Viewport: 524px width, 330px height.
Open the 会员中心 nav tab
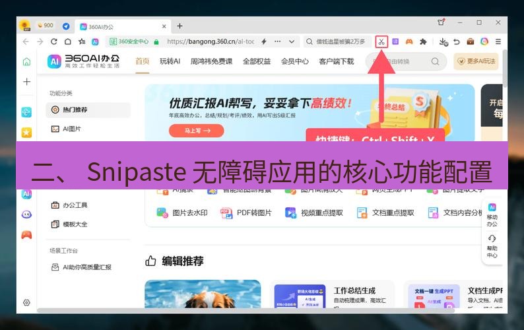point(295,61)
